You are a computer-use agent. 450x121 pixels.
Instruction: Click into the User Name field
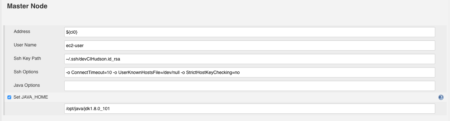250,45
